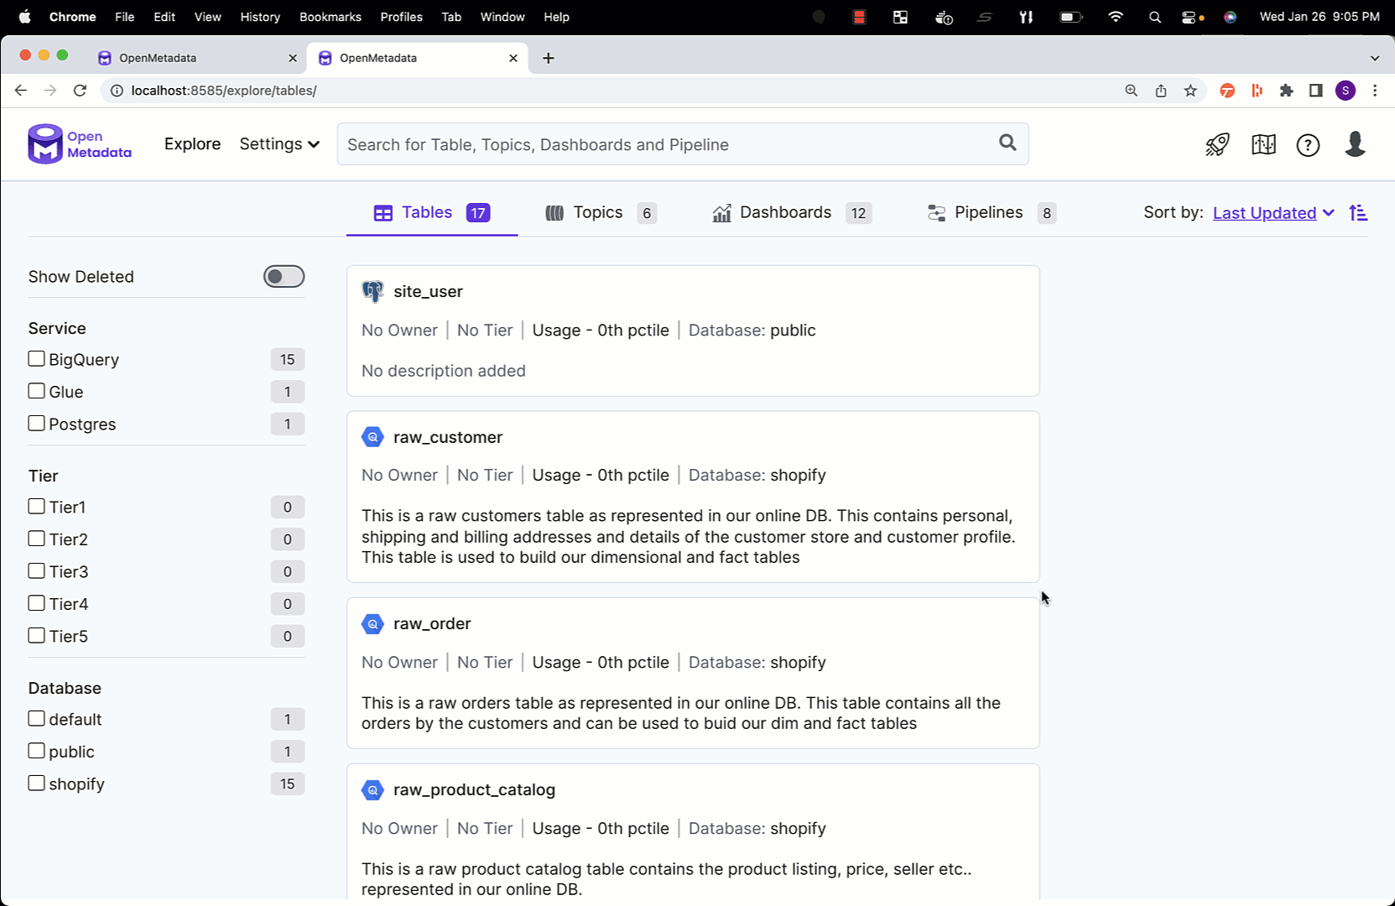Select the shopify database checkbox
1395x906 pixels.
37,784
